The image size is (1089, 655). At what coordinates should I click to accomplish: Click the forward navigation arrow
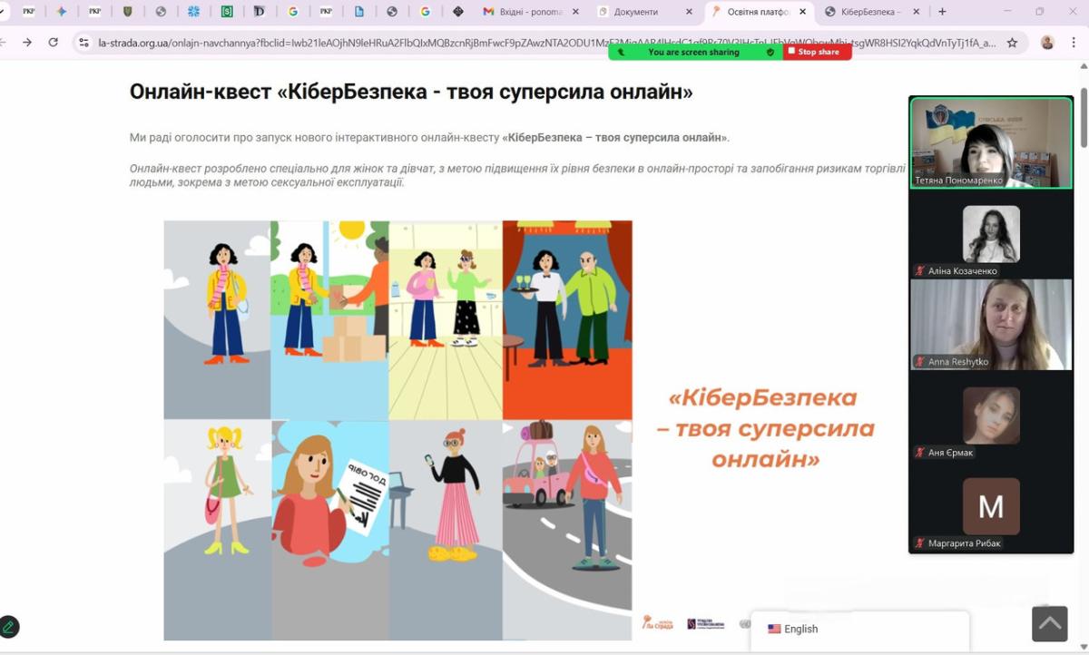point(27,43)
